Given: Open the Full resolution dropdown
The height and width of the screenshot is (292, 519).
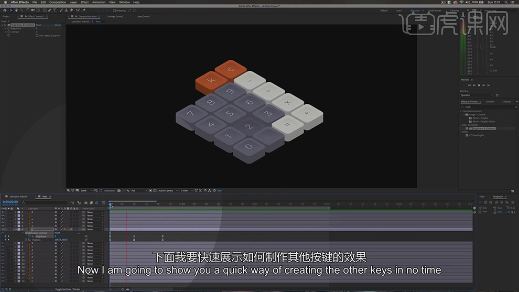Looking at the screenshot, I should [139, 191].
